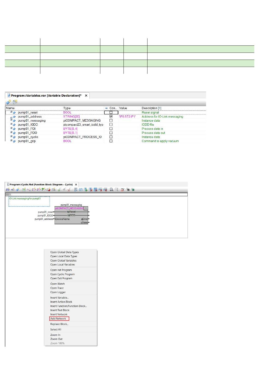Select Open Logger in the context menu

click(x=58, y=292)
